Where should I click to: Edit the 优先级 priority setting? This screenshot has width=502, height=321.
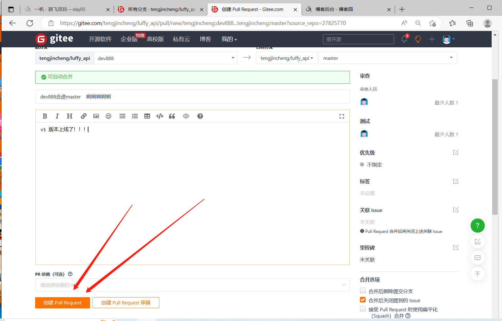coord(456,153)
